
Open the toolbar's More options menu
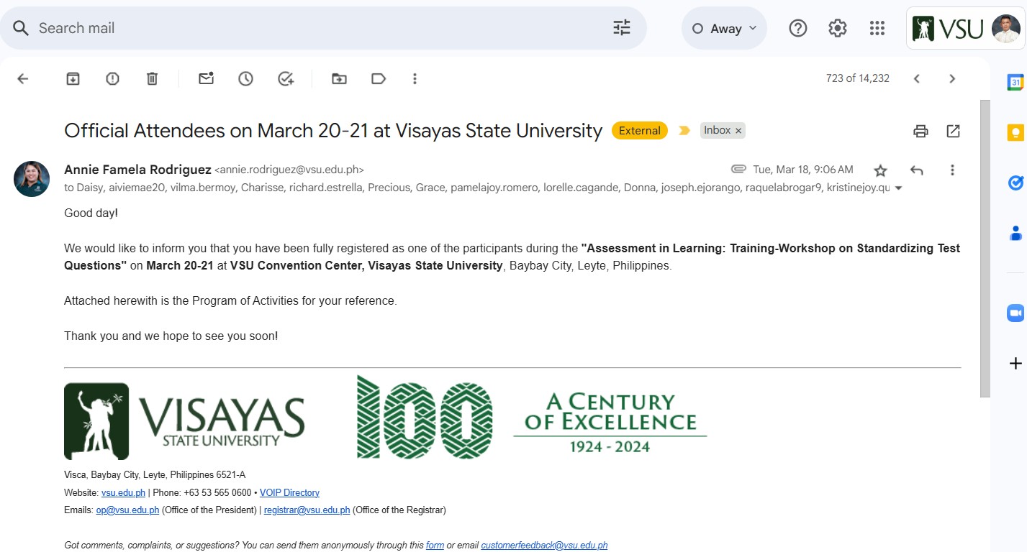point(415,79)
